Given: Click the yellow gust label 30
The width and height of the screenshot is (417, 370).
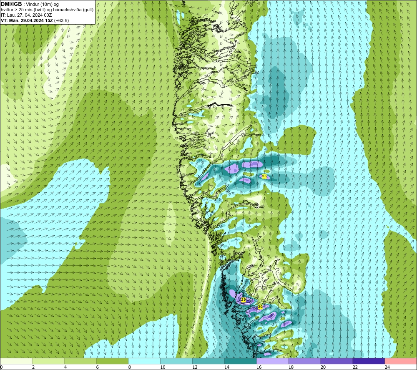Looking at the screenshot, I should coord(260,307).
